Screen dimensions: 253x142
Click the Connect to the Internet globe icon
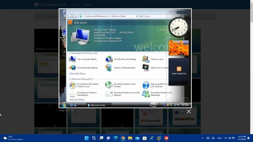pos(72,67)
